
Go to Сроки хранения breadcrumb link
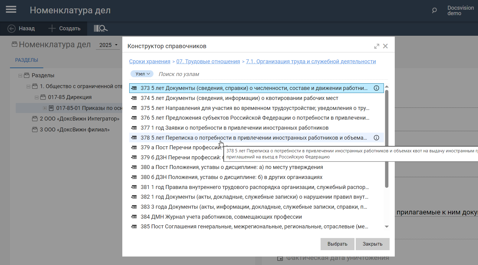pyautogui.click(x=150, y=61)
